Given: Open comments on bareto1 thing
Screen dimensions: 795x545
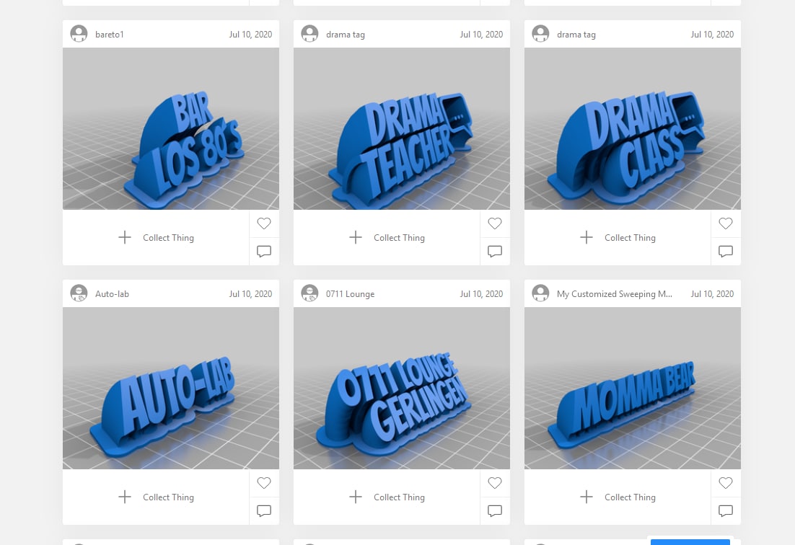Looking at the screenshot, I should click(x=263, y=251).
